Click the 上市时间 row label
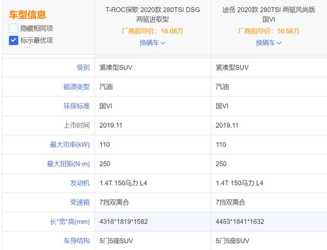327x250 pixels. point(77,125)
